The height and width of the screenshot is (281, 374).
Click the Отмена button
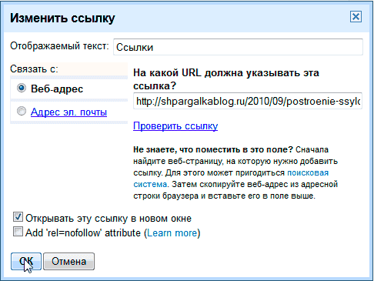pyautogui.click(x=68, y=261)
